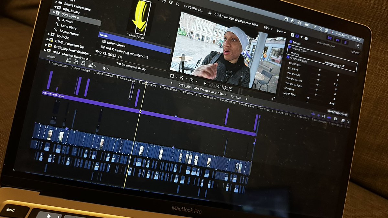This screenshot has width=388, height=218.
Task: Click the transform tool icon below viewer
Action: pos(172,76)
